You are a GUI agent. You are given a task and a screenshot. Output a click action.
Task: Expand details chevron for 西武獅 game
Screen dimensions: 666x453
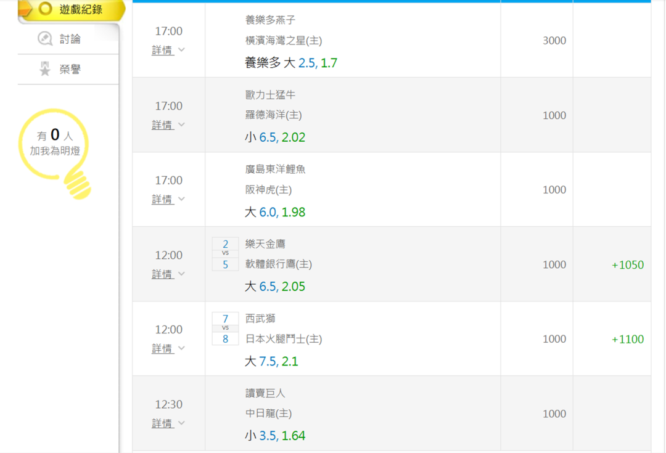point(181,348)
